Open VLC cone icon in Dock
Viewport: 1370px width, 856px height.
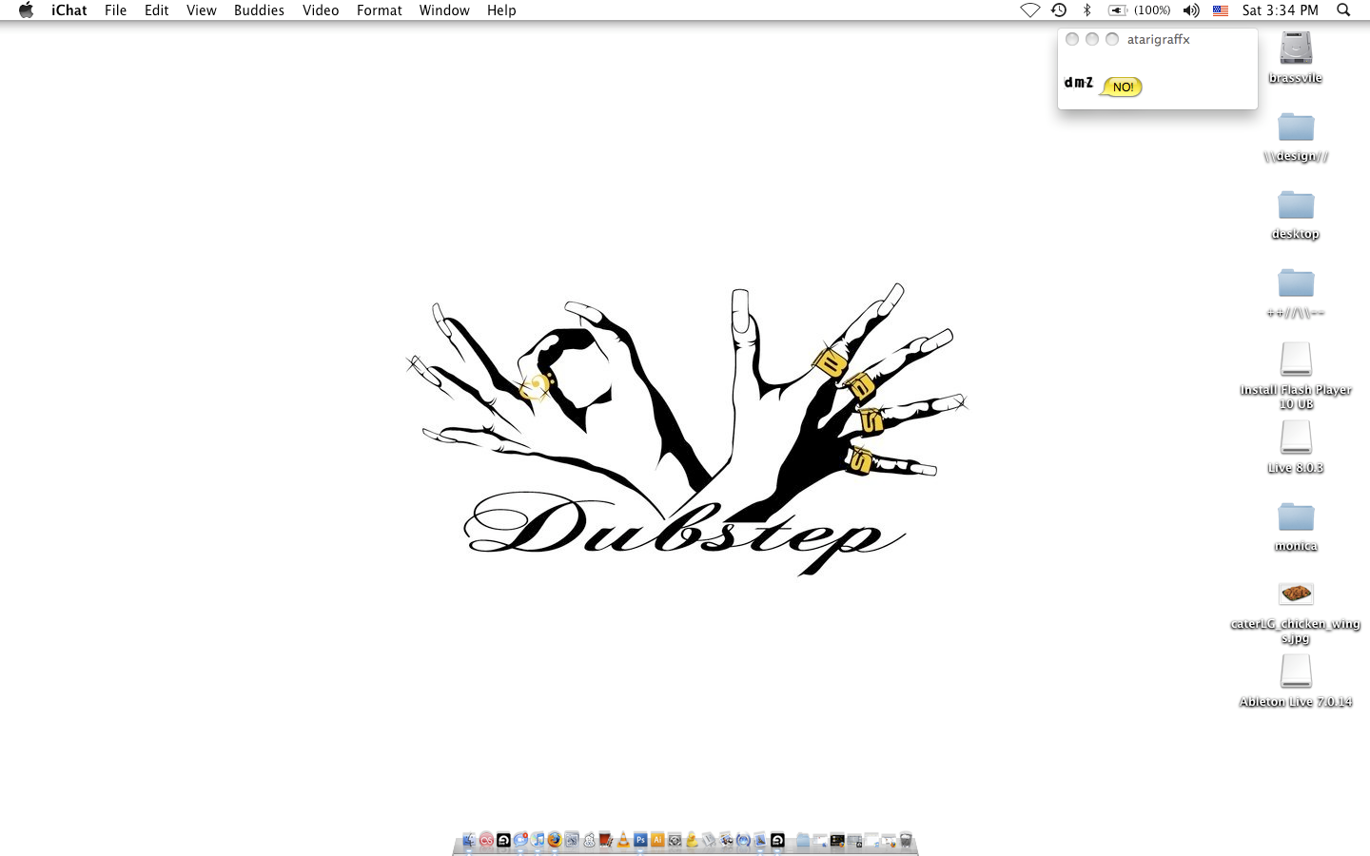tap(623, 840)
